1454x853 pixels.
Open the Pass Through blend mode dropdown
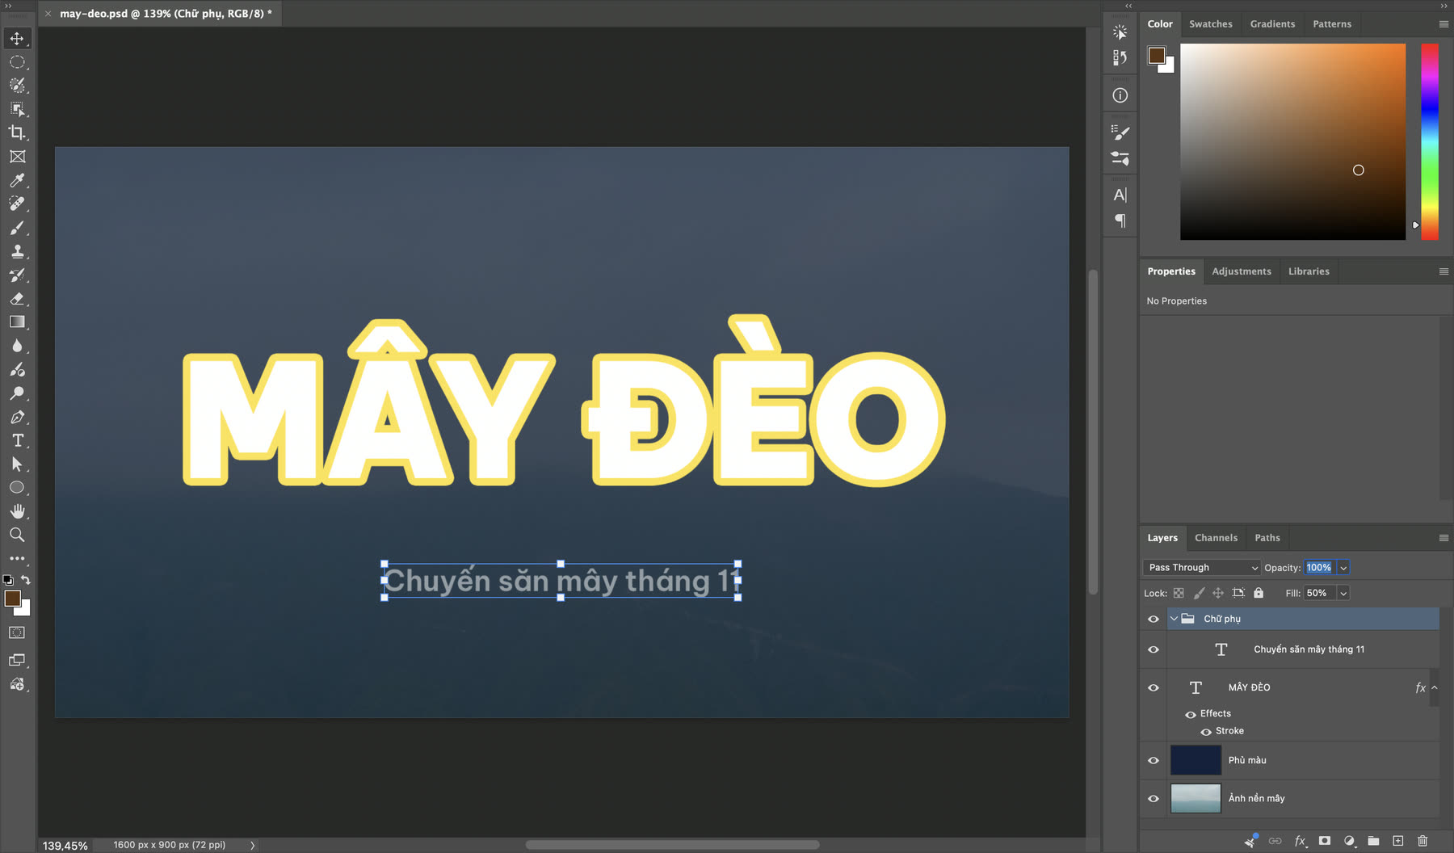(x=1202, y=568)
